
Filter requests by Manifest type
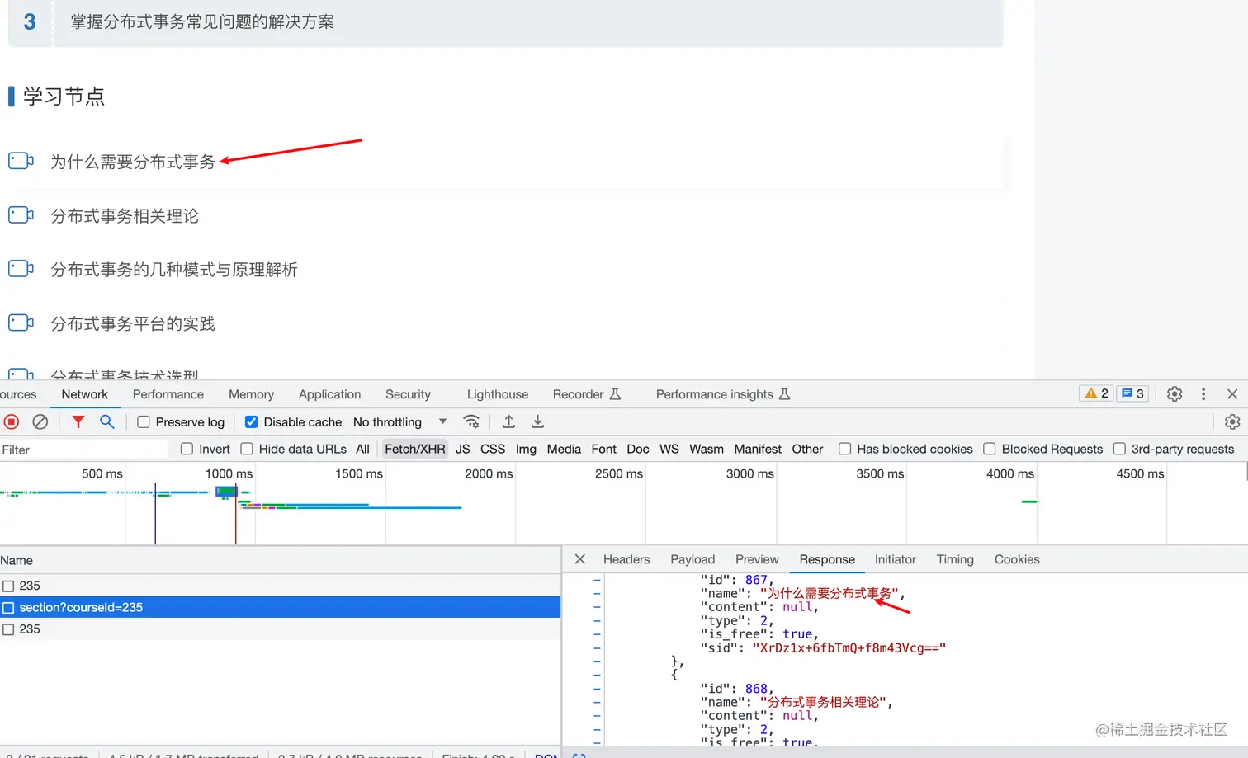758,449
